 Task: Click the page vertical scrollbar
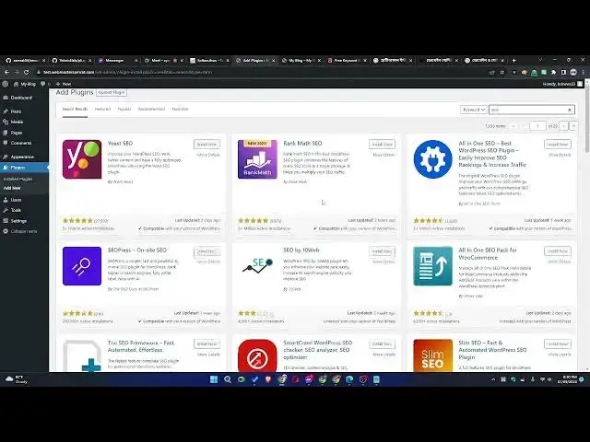(587, 121)
